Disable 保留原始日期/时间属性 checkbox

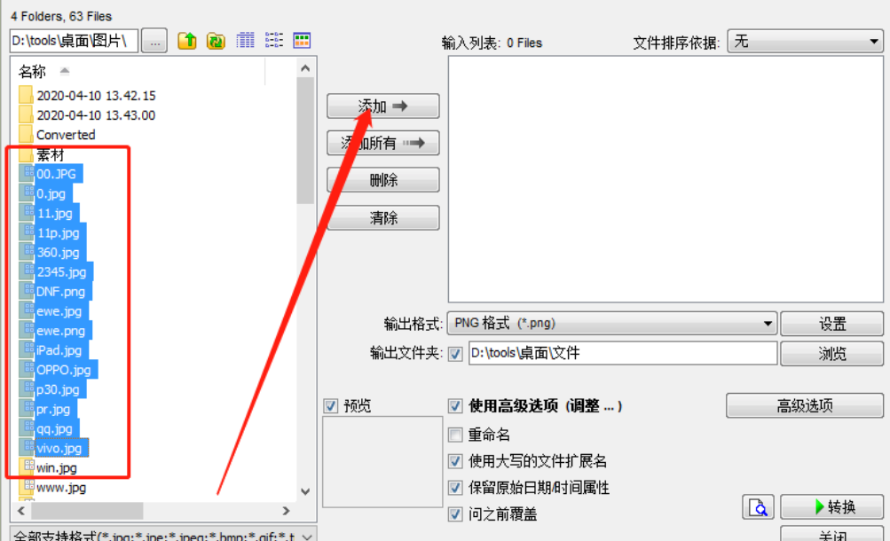point(455,488)
